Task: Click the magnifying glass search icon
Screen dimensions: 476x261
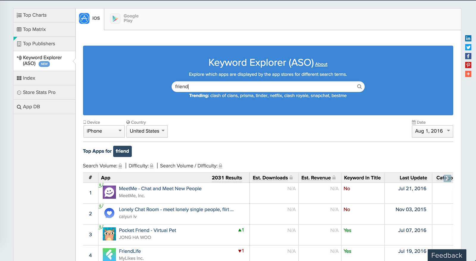Action: pyautogui.click(x=359, y=87)
